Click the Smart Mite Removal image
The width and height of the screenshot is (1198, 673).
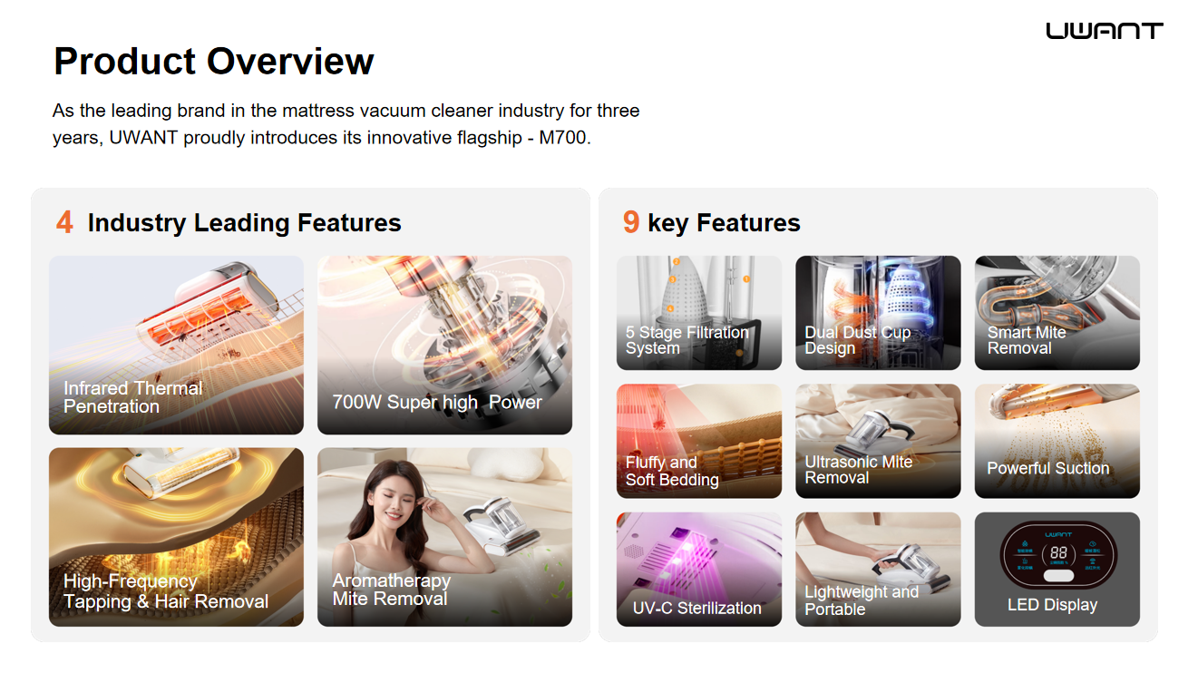[1057, 313]
